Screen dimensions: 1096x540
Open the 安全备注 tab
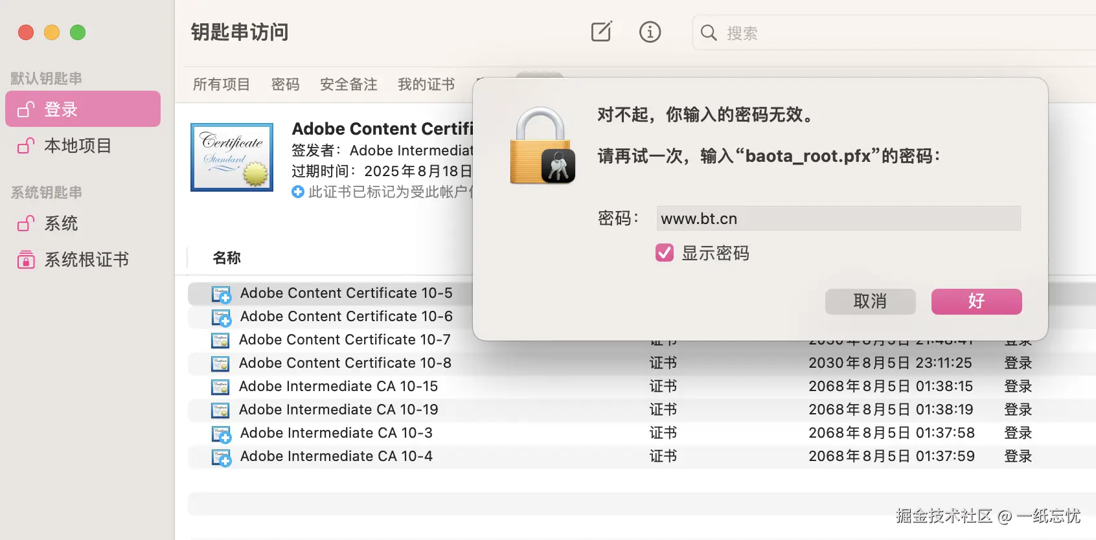tap(348, 84)
